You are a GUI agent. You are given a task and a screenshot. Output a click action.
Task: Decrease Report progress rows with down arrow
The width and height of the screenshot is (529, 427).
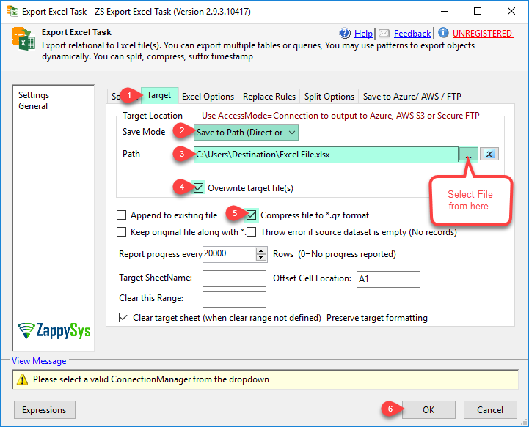coord(260,258)
